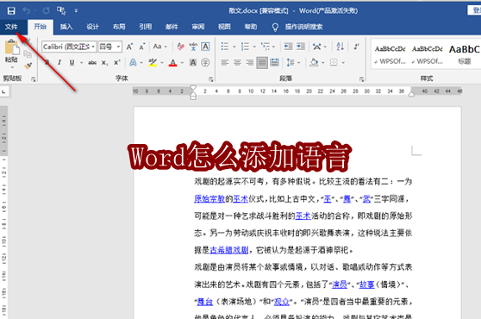Image resolution: width=481 pixels, height=319 pixels.
Task: Align text left
Action: click(x=225, y=63)
